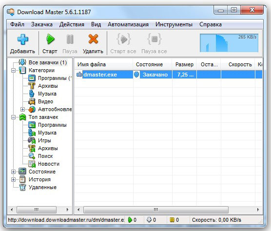This screenshot has height=231, width=271.
Task: Open the Инструменты menu
Action: tap(174, 24)
